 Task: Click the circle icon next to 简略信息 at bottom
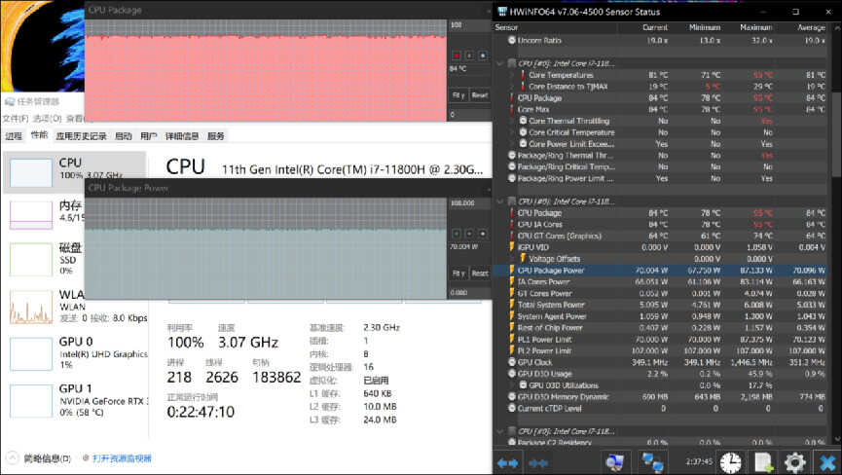click(x=12, y=458)
